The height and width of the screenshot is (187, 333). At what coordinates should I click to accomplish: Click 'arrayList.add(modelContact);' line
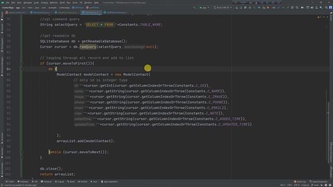(x=85, y=141)
